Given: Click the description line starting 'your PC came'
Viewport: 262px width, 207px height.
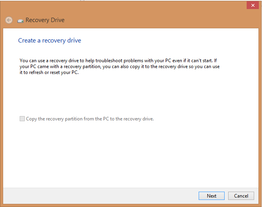Looking at the screenshot, I should click(118, 67).
